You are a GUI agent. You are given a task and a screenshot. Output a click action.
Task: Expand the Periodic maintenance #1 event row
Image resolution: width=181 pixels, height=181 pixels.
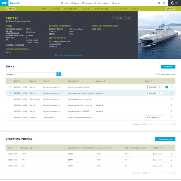click(10, 87)
